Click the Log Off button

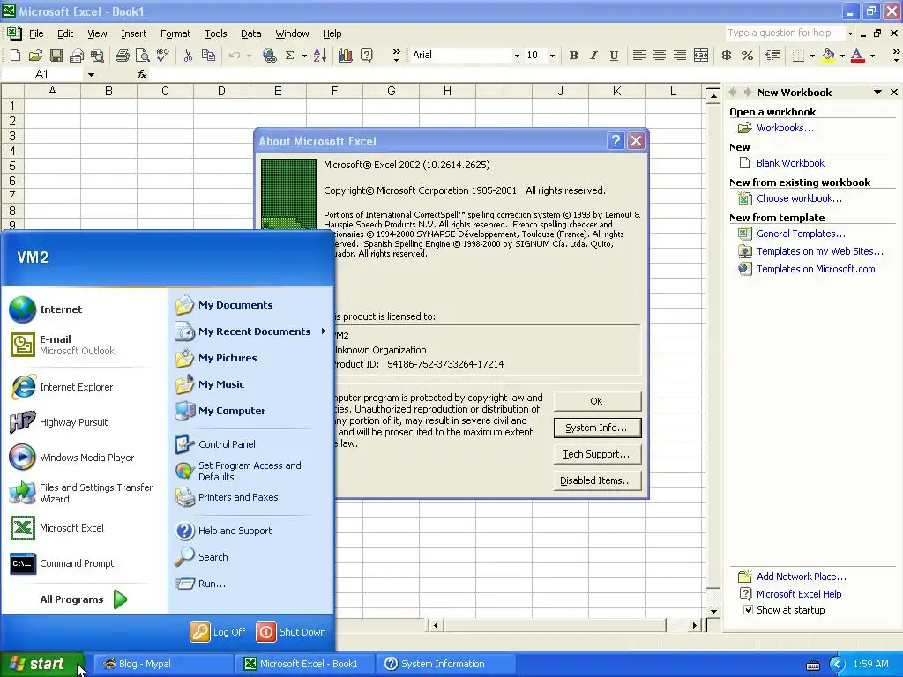tap(219, 631)
